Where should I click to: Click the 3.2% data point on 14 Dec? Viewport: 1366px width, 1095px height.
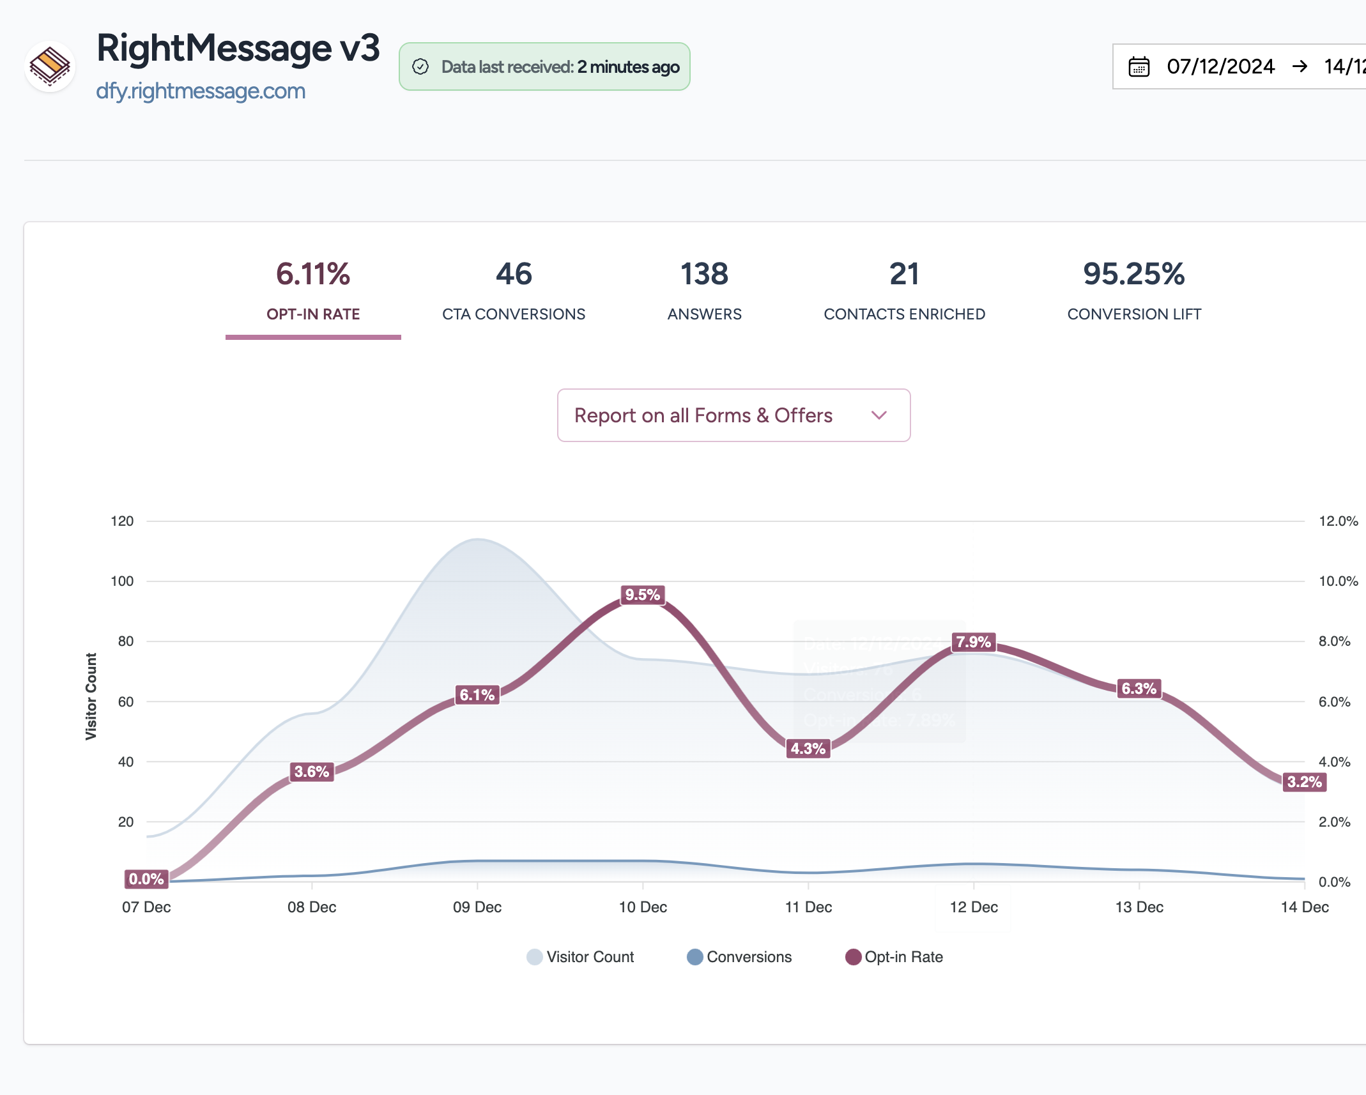coord(1305,782)
